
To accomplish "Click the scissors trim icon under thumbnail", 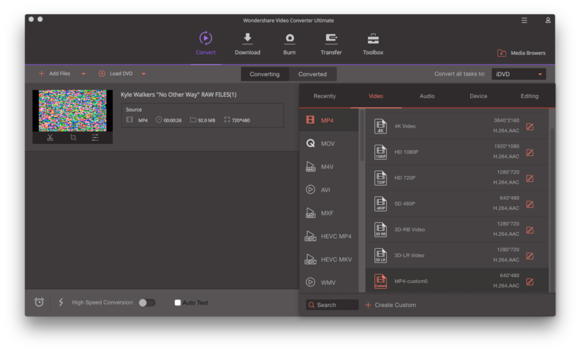I will [50, 138].
